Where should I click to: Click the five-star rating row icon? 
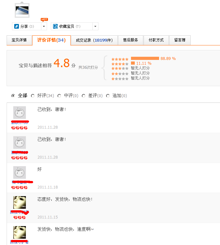click(120, 59)
